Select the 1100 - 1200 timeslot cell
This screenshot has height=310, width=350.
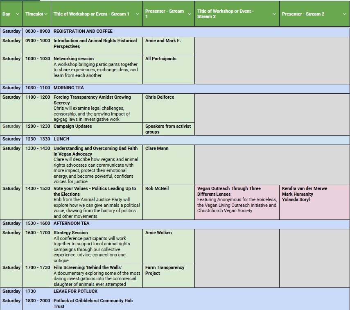click(x=37, y=108)
